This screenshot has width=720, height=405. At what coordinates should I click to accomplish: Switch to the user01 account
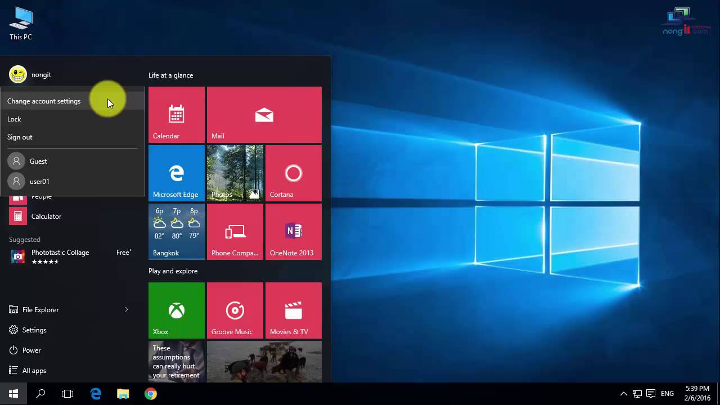72,182
